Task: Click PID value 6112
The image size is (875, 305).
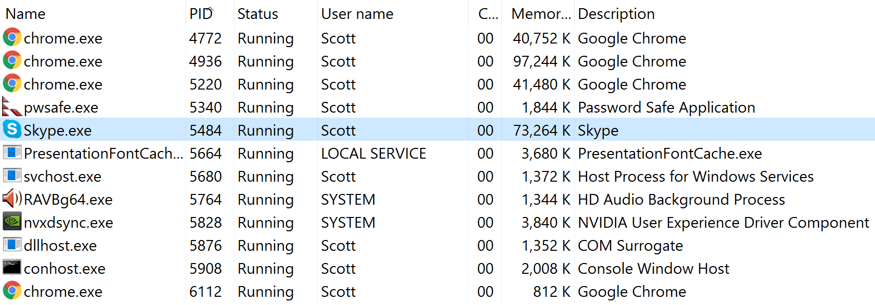Action: [x=206, y=292]
